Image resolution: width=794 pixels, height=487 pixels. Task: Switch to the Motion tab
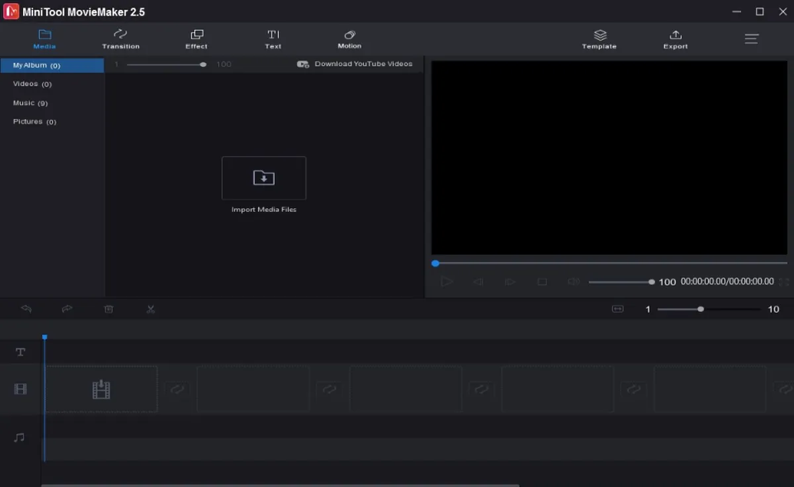tap(349, 39)
